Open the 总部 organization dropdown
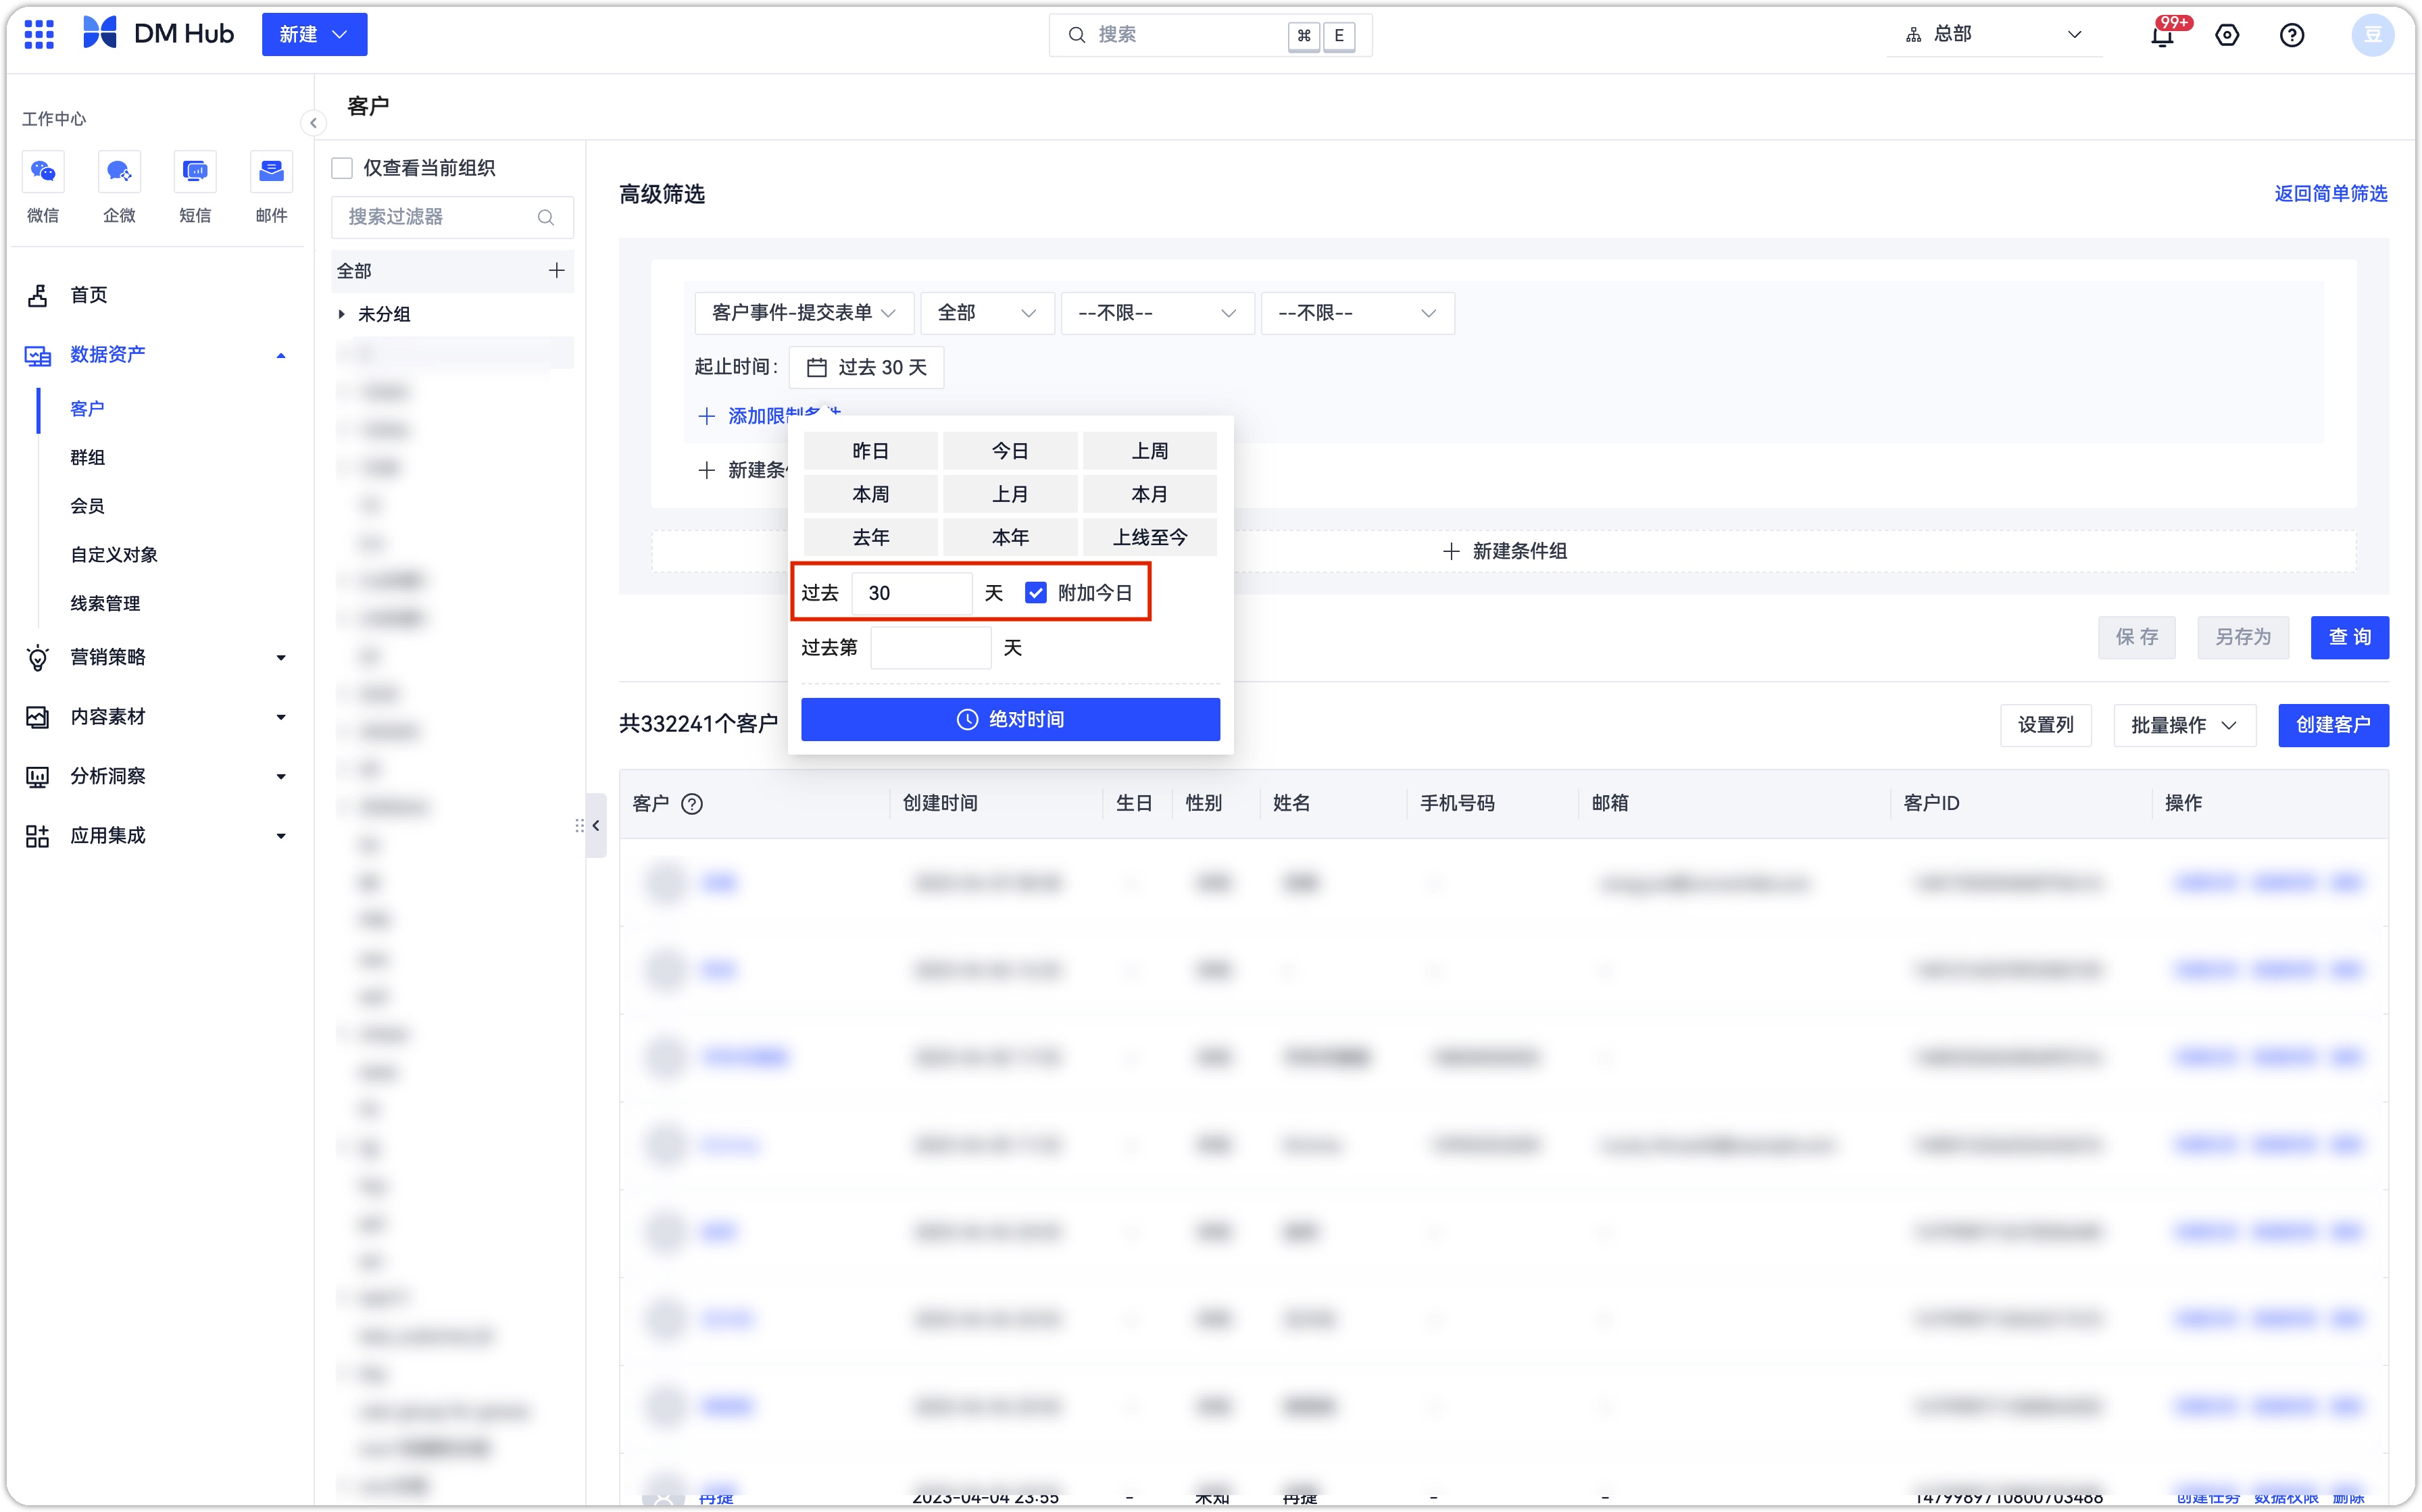The image size is (2422, 1512). coord(1994,34)
